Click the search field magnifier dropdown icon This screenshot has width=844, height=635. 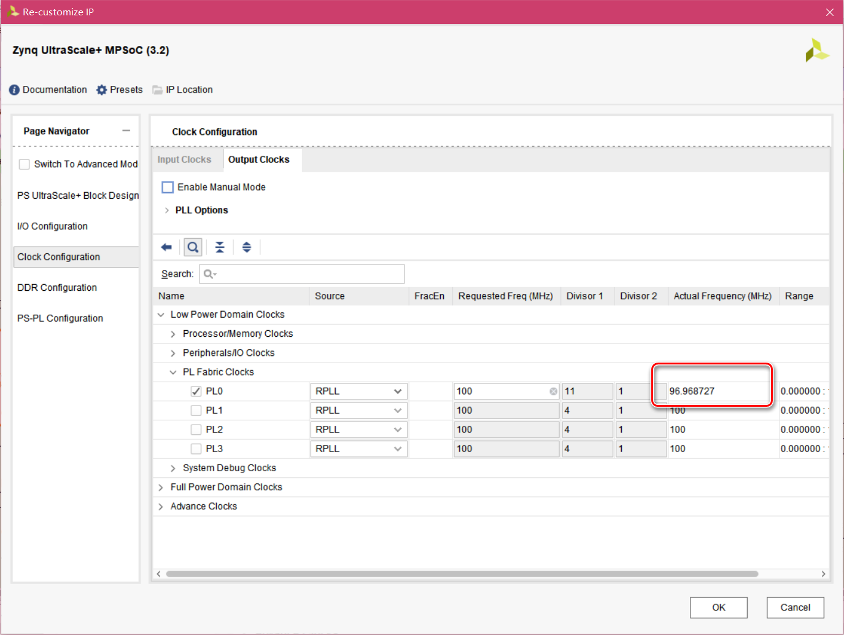point(210,274)
